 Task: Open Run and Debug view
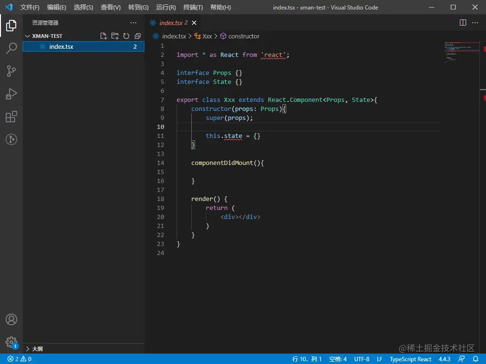pos(11,94)
